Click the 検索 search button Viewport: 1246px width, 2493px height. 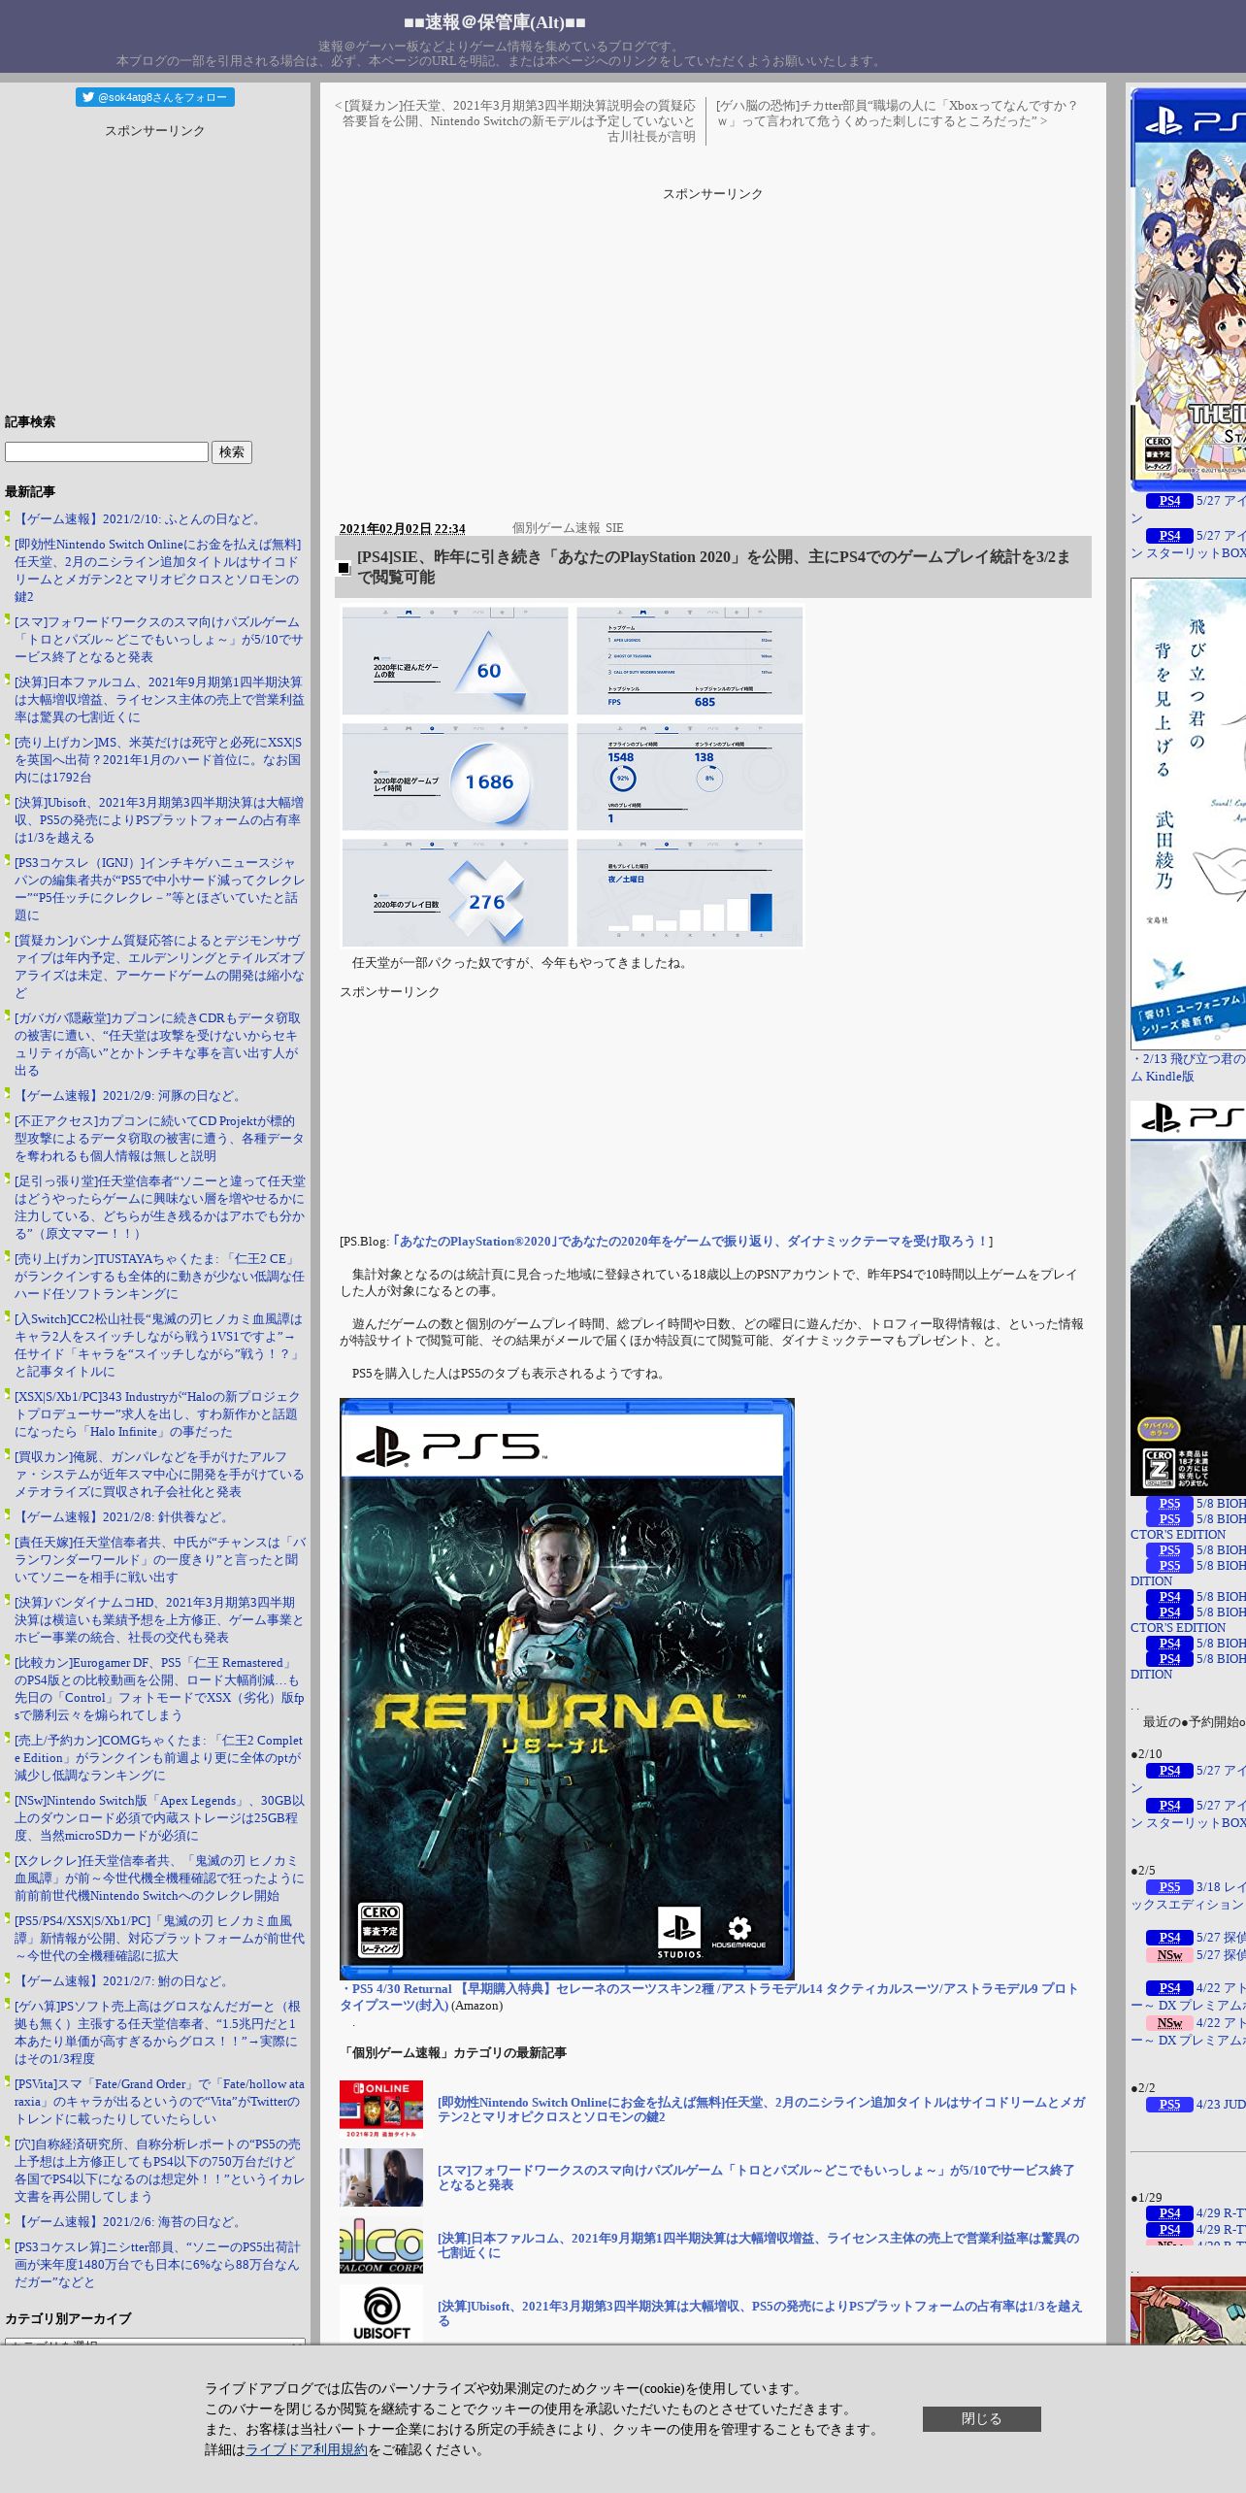tap(232, 452)
